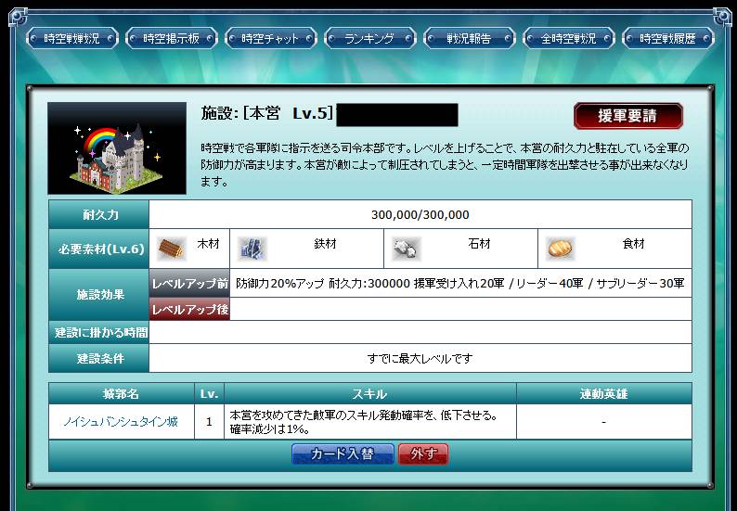Image resolution: width=737 pixels, height=511 pixels.
Task: Open the 時空戦戦況 tab
Action: [71, 39]
